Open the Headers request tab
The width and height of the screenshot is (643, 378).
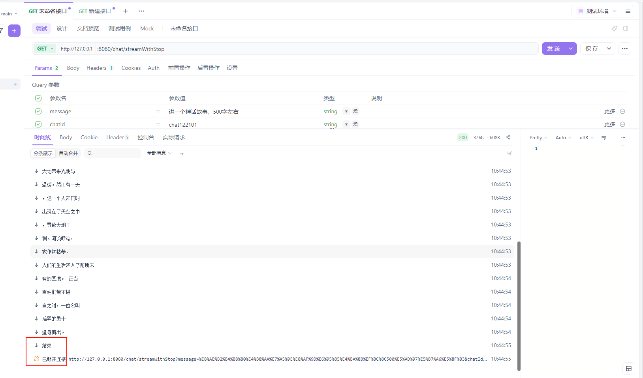(100, 68)
